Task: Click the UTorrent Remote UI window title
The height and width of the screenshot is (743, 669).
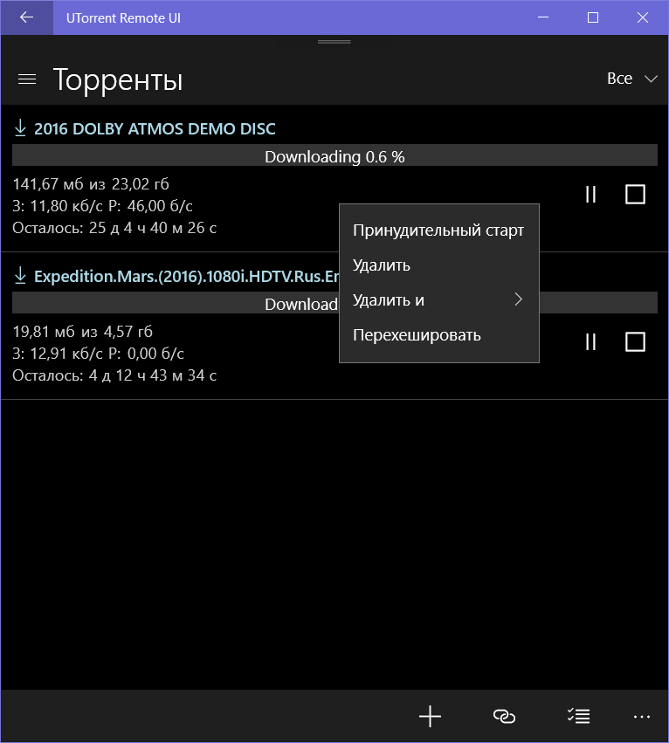Action: click(123, 18)
